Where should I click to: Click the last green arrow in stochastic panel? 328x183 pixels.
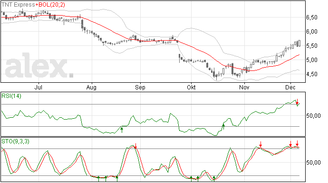coord(214,179)
